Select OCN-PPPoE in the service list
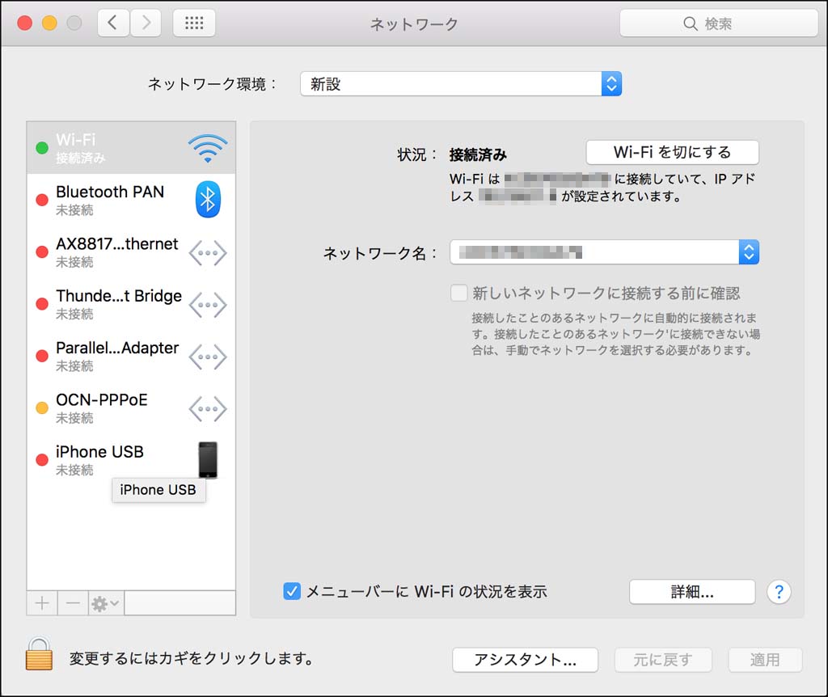This screenshot has width=828, height=697. [x=131, y=408]
